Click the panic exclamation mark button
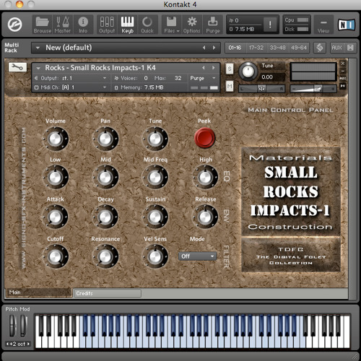The width and height of the screenshot is (361, 361). [270, 24]
